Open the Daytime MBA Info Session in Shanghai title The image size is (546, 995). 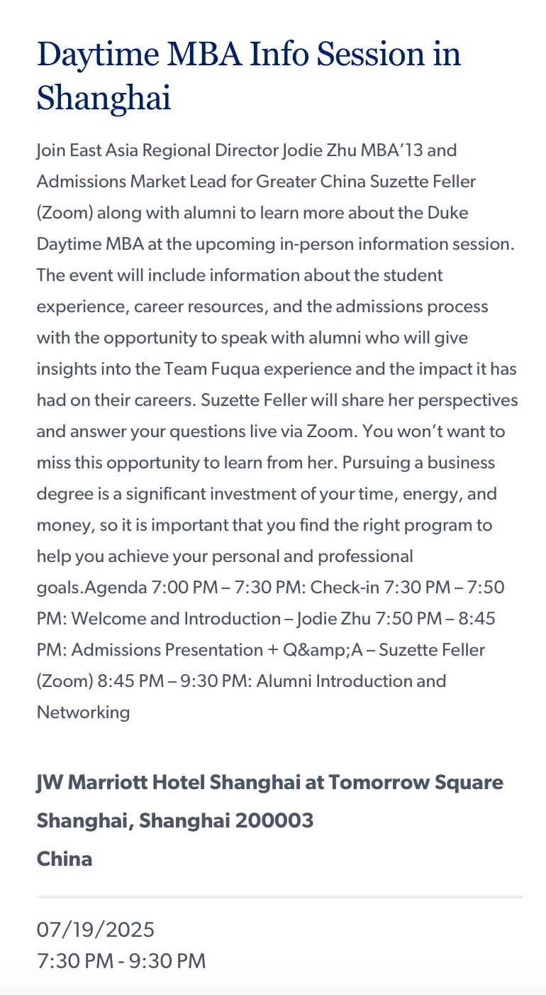249,76
